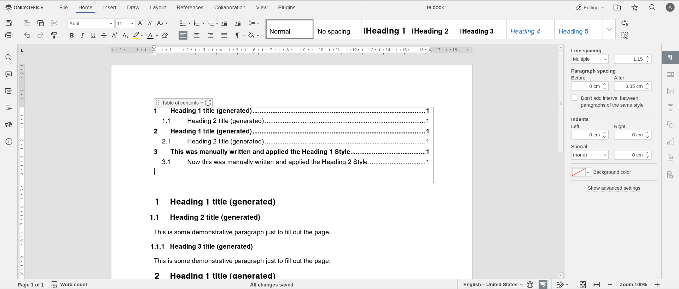The image size is (679, 289).
Task: Undo the last action
Action: (x=27, y=35)
